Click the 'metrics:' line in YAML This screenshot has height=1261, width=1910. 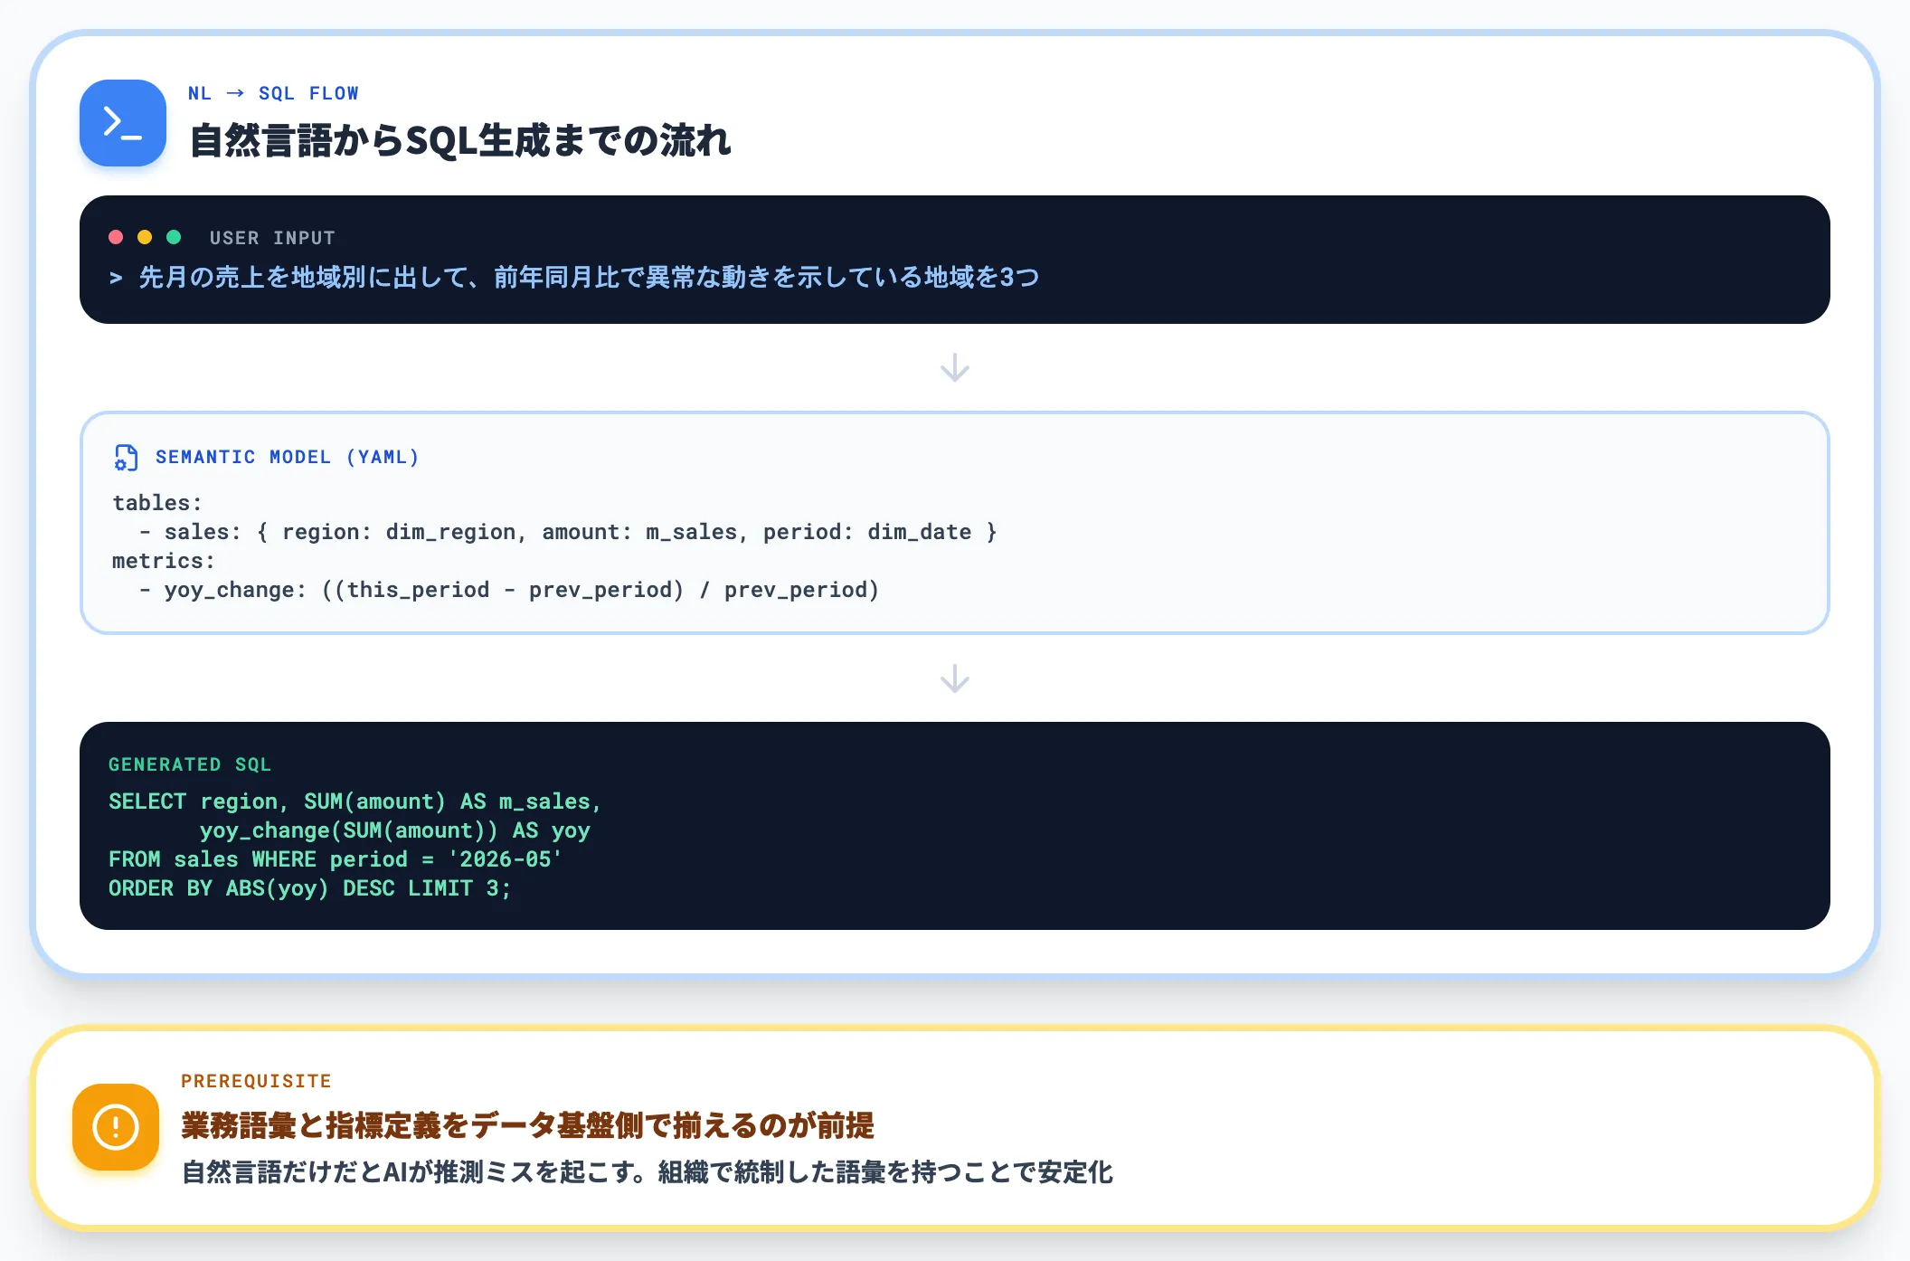pyautogui.click(x=164, y=561)
